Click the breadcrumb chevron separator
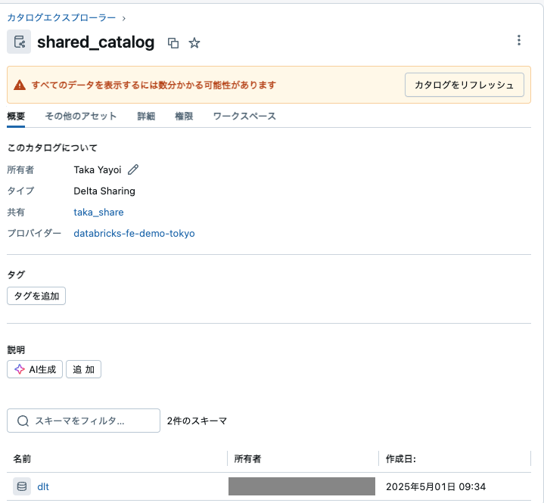The height and width of the screenshot is (503, 544). (124, 18)
